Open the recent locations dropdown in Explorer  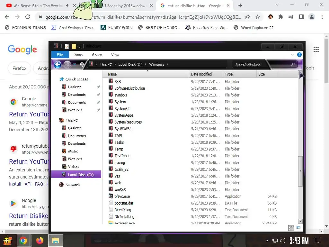pyautogui.click(x=75, y=64)
